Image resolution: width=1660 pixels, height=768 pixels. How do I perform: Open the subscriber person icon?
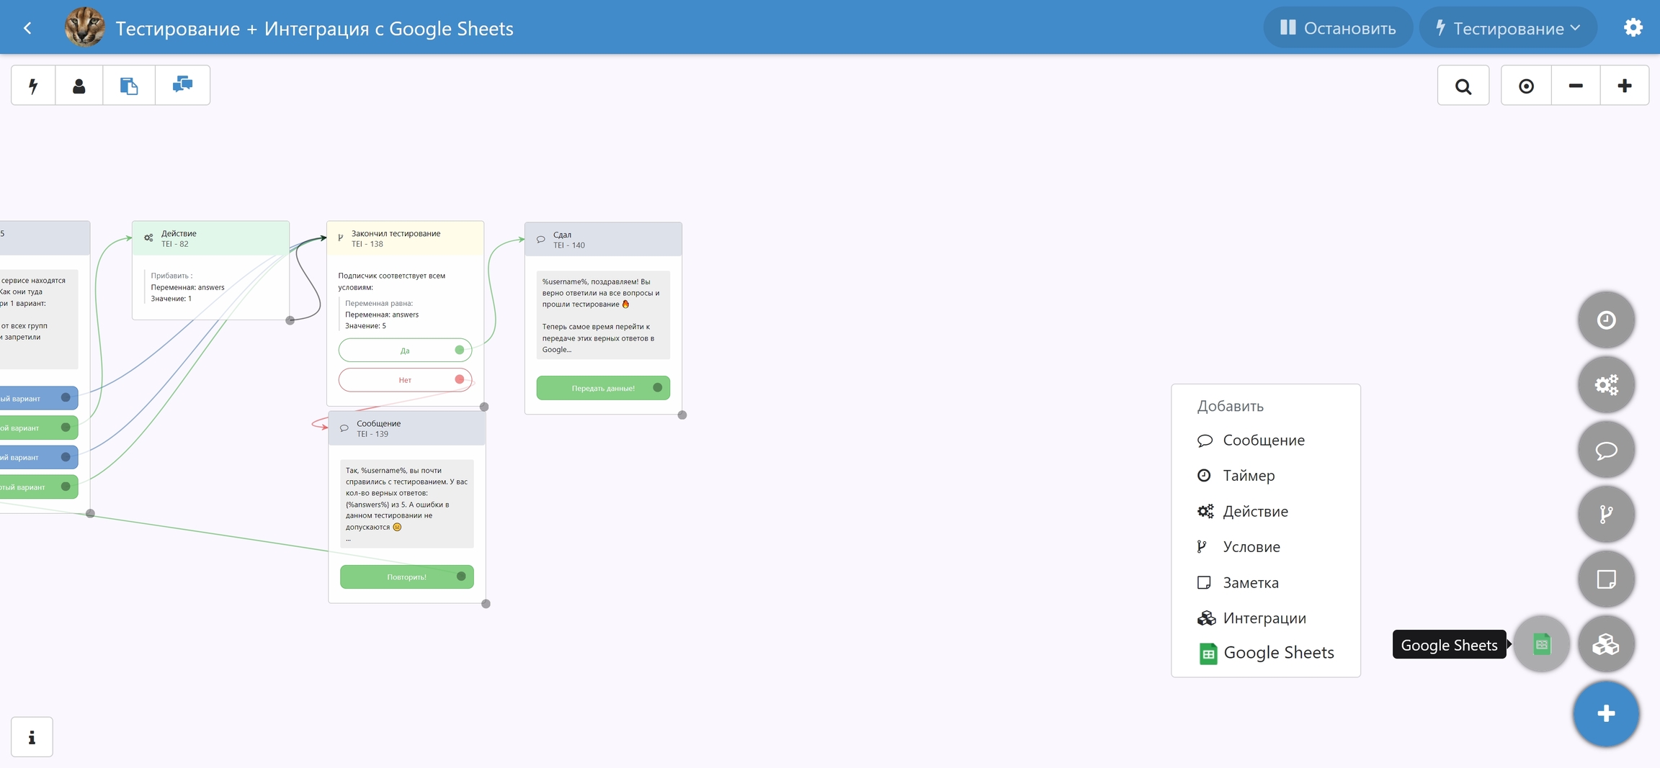point(79,86)
